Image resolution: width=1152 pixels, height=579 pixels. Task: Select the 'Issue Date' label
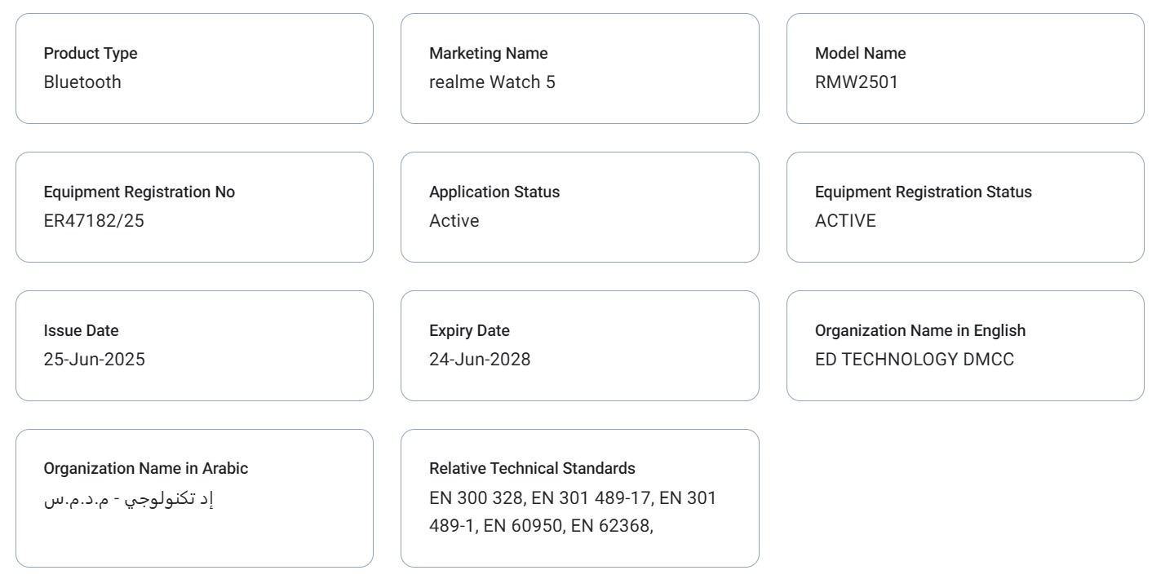point(81,330)
